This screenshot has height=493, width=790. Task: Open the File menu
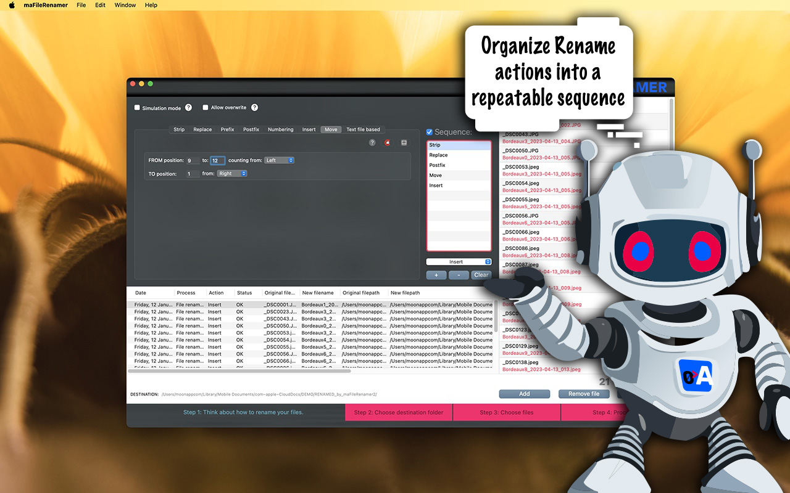[x=81, y=5]
